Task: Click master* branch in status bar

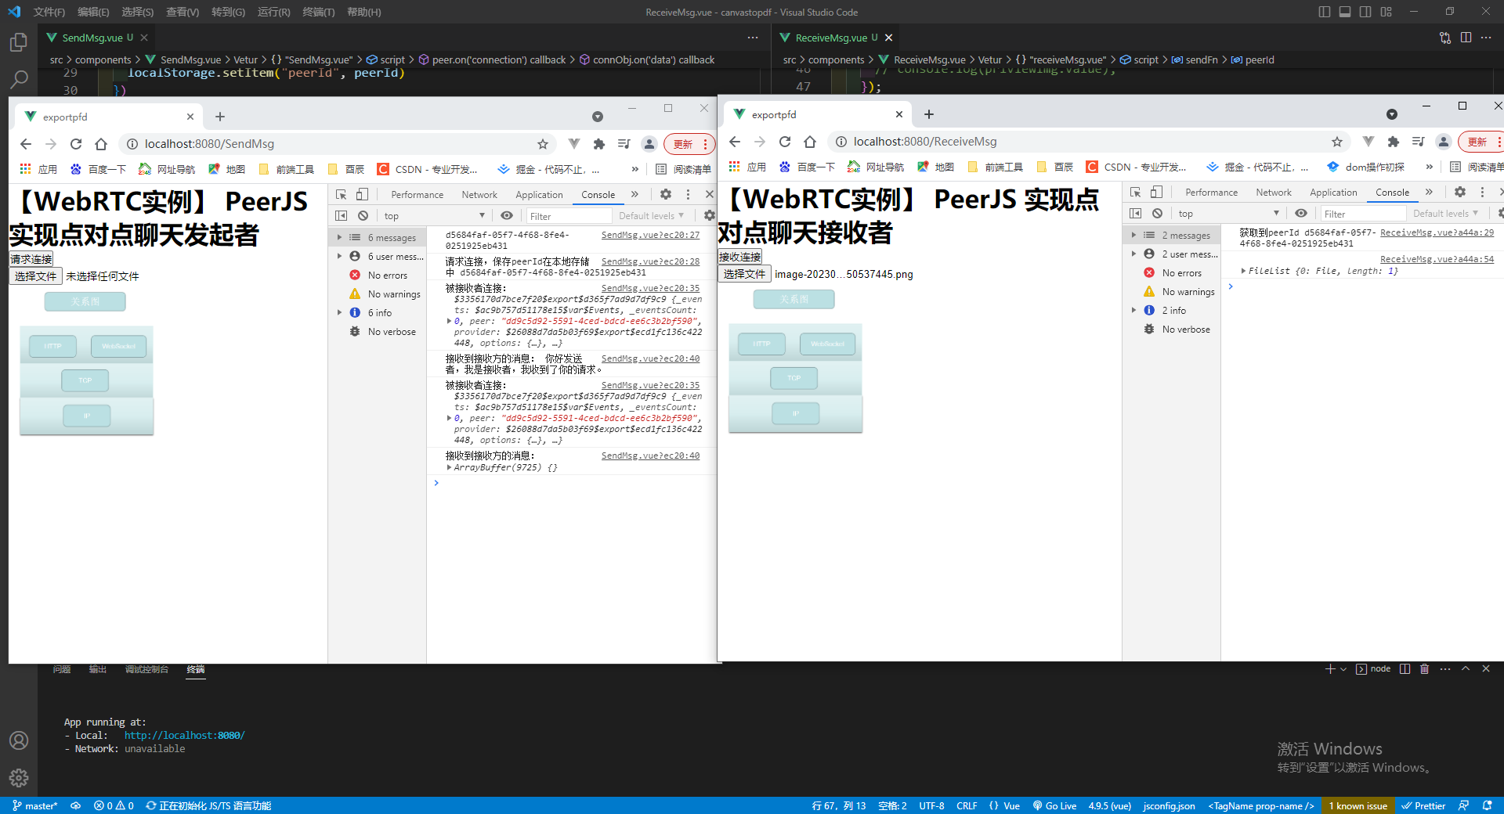Action: (34, 805)
